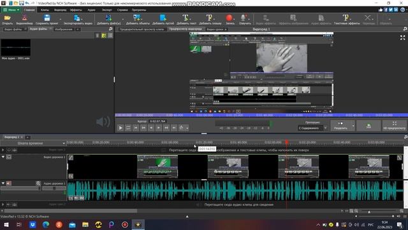Image resolution: width=408 pixels, height=230 pixels.
Task: Open the Клипы menu tab
Action: pos(45,10)
